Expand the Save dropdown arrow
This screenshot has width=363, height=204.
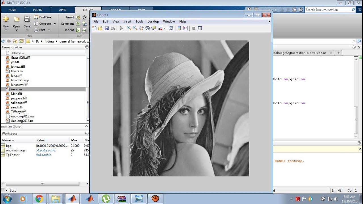tap(27, 30)
